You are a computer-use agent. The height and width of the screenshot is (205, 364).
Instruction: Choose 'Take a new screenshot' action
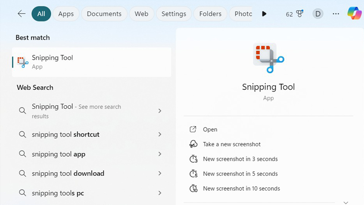(232, 144)
